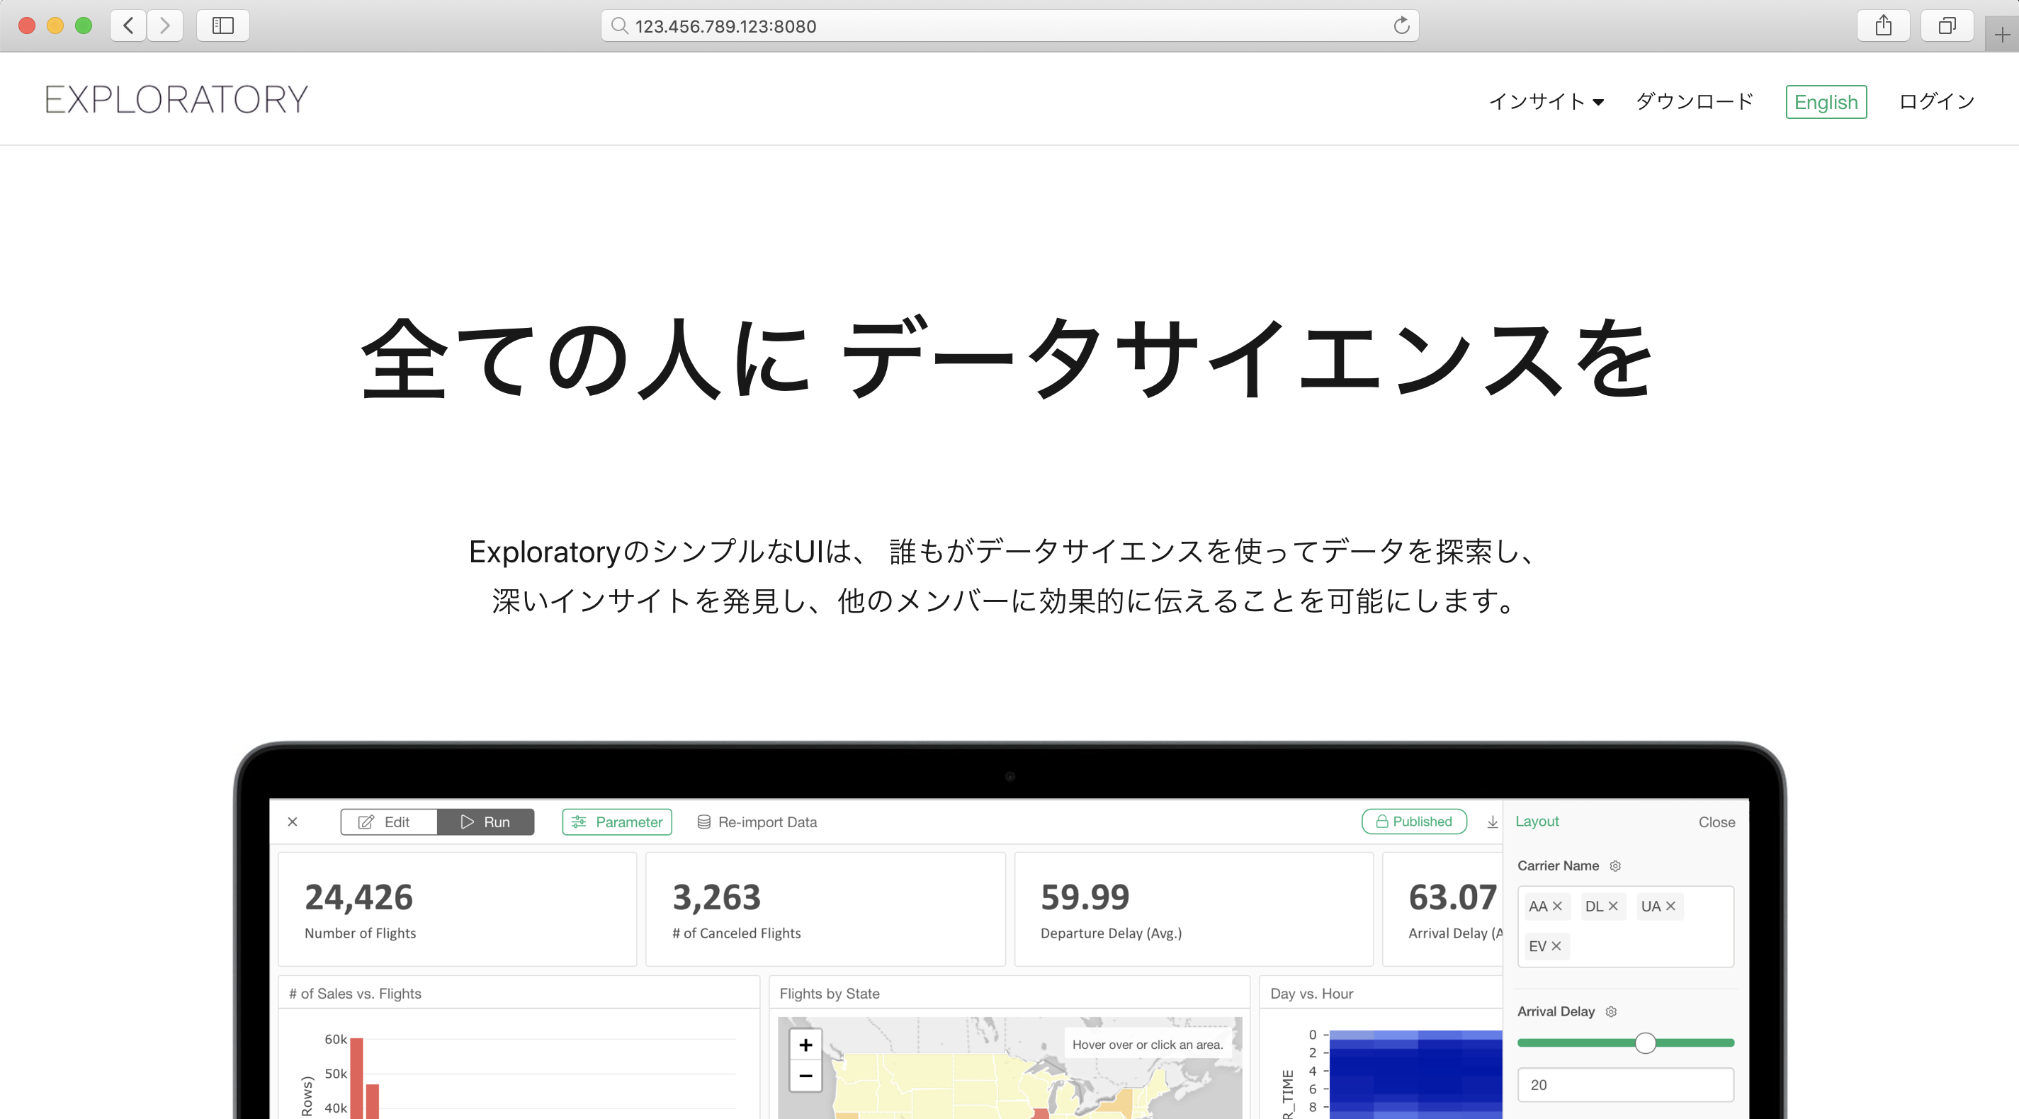Click the ログイン link
2019x1119 pixels.
pyautogui.click(x=1937, y=101)
